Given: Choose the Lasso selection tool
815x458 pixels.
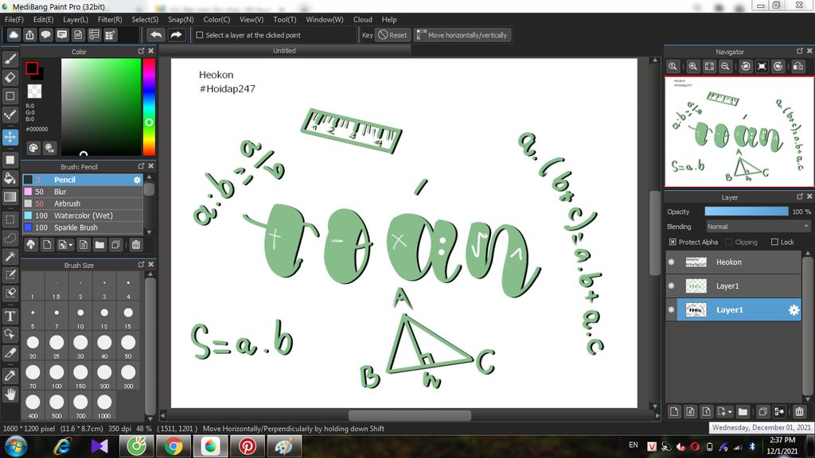Looking at the screenshot, I should point(10,238).
